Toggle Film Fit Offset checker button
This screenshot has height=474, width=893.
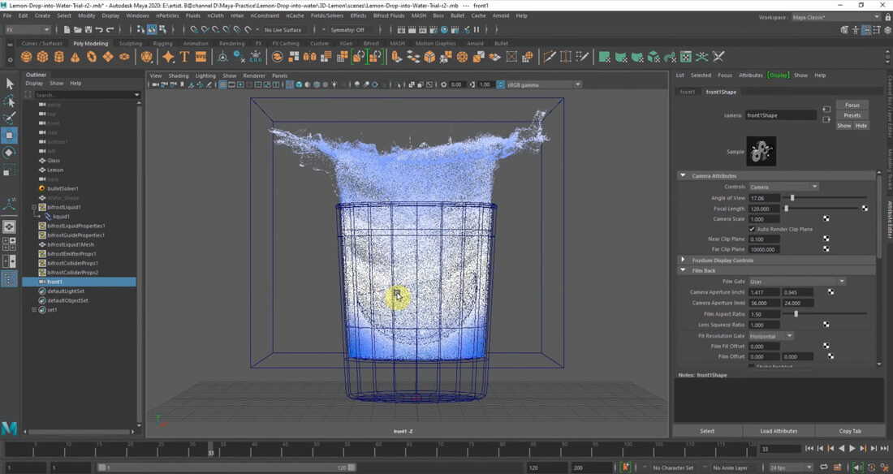point(826,346)
